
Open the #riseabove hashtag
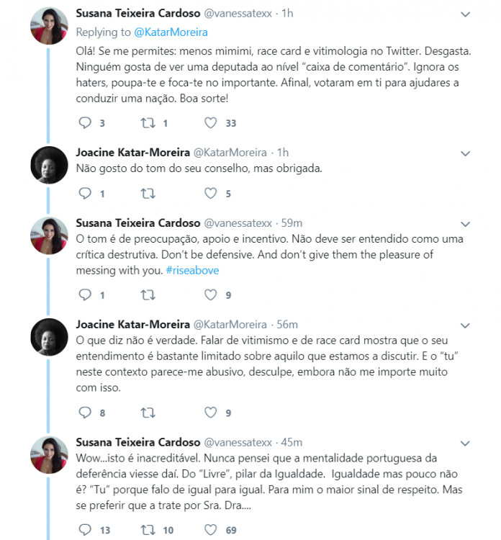pos(192,270)
